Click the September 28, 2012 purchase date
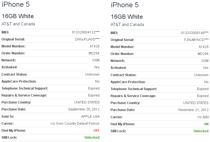 click(84, 109)
